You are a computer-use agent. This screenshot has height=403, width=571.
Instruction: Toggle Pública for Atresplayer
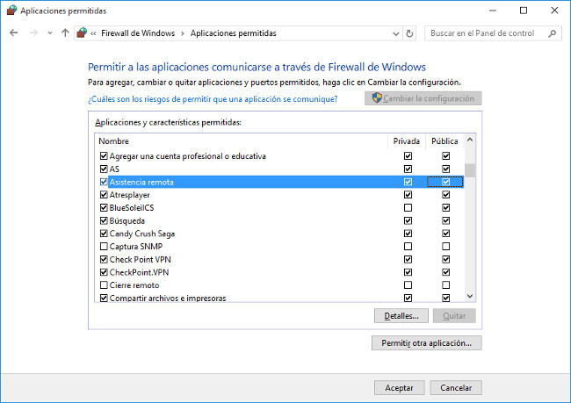[445, 195]
